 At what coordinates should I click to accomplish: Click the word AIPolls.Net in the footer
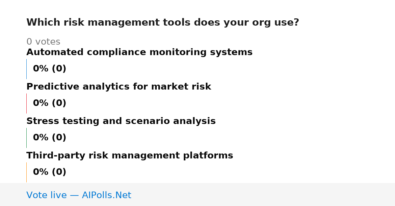tap(107, 195)
